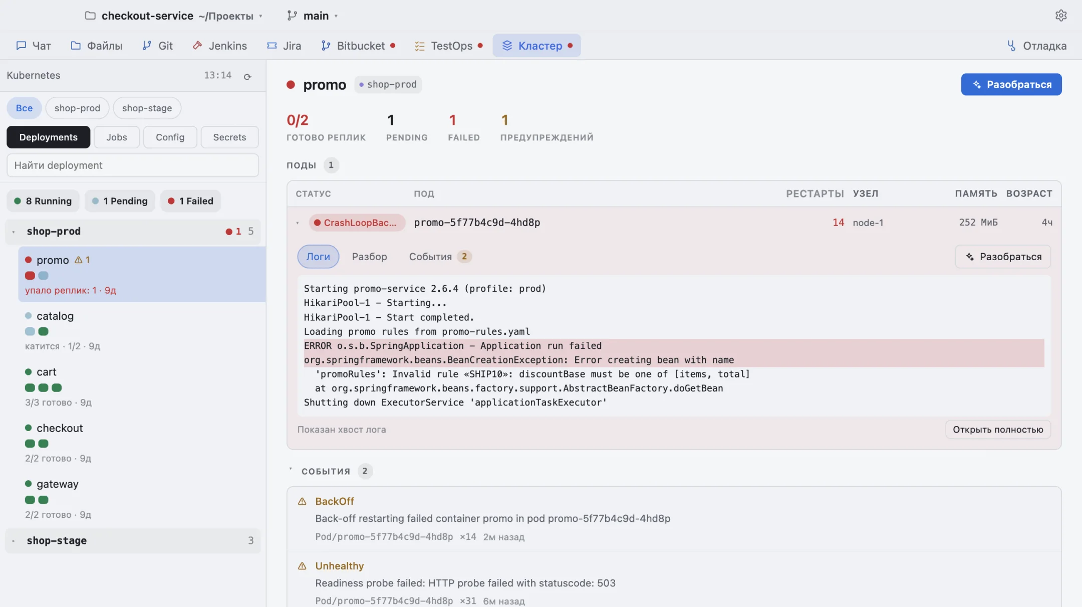1082x607 pixels.
Task: Open the checkout-service project dropdown
Action: tap(174, 16)
